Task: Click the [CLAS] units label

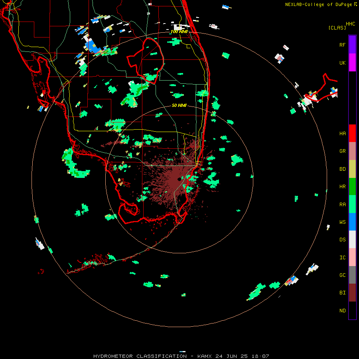Action: (337, 28)
